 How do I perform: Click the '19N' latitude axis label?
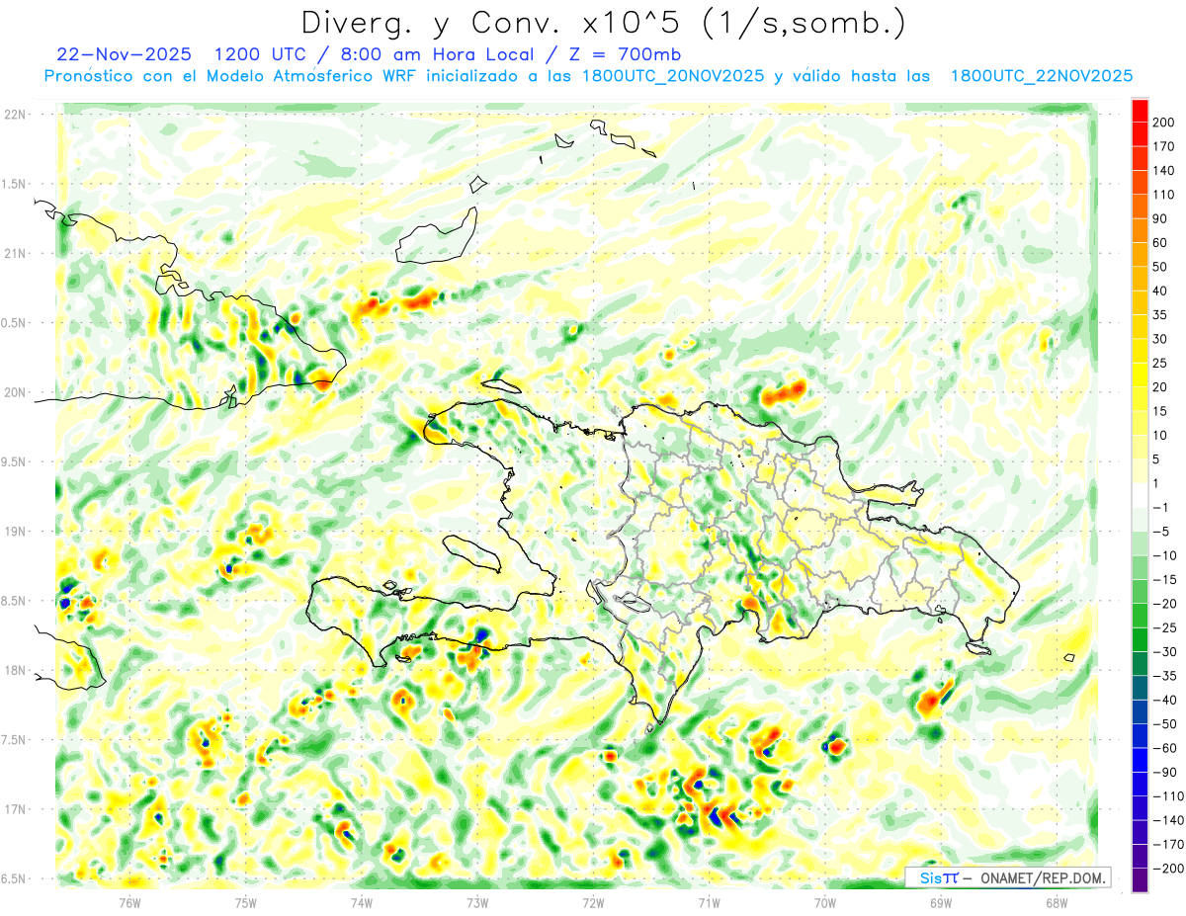point(14,532)
